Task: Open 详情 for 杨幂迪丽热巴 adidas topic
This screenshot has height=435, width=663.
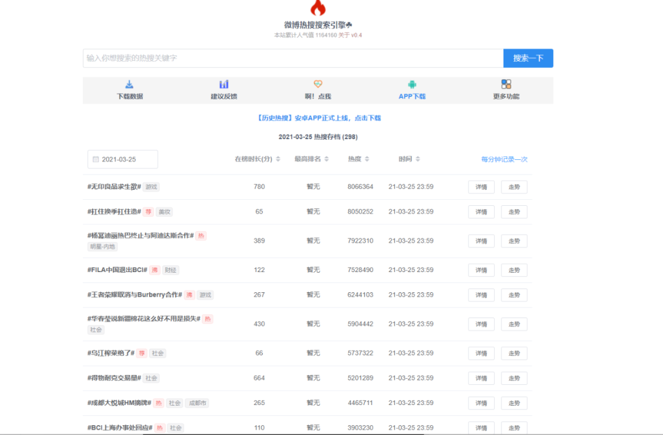Action: pos(481,241)
